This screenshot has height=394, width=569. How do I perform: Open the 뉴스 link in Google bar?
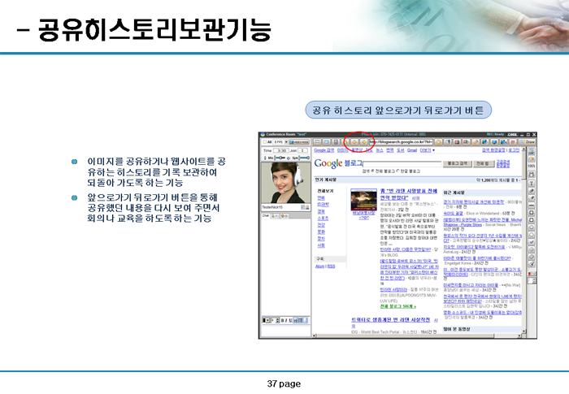(x=380, y=150)
